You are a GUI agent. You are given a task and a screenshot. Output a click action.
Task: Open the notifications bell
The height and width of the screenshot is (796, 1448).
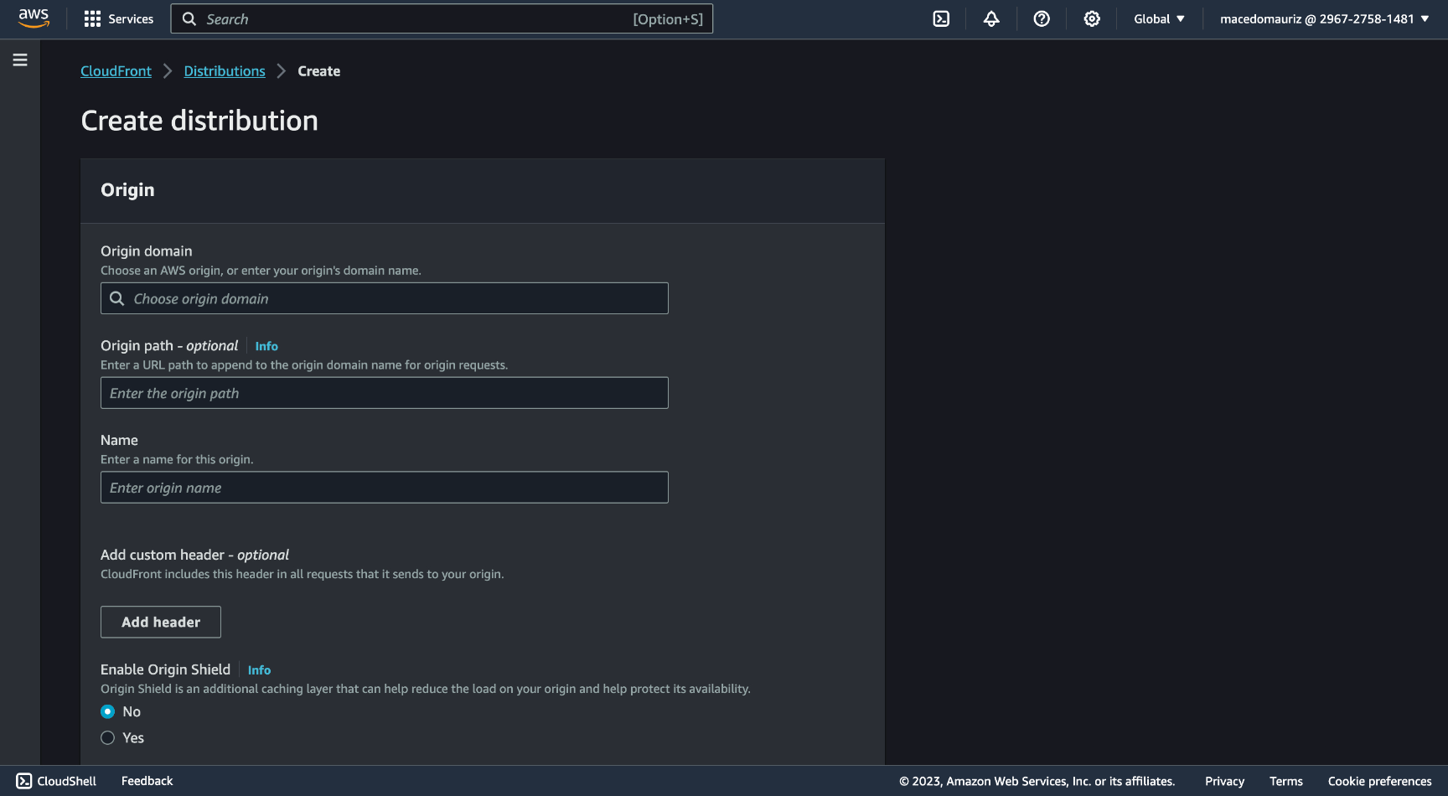pos(991,18)
